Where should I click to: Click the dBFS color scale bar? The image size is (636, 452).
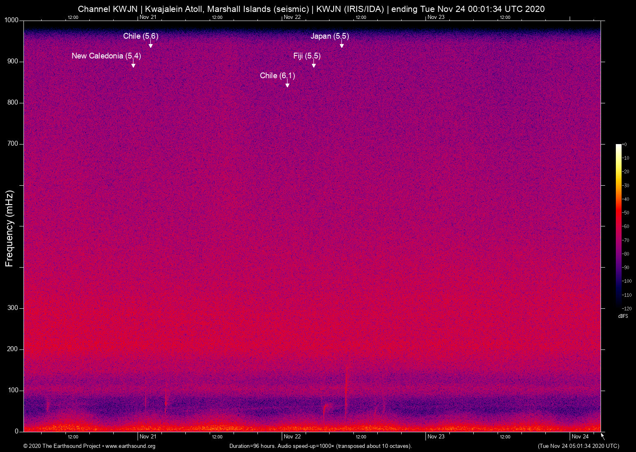619,226
